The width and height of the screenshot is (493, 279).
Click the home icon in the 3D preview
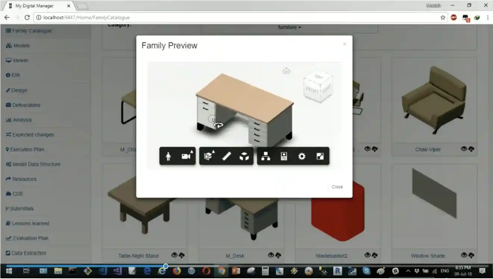pyautogui.click(x=286, y=71)
